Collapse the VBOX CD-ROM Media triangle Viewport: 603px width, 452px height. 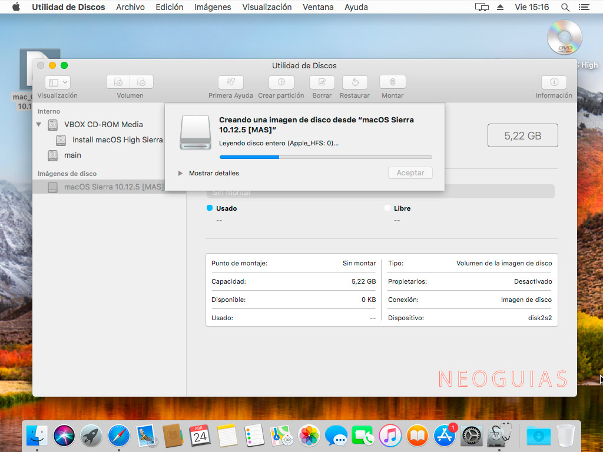click(x=39, y=125)
